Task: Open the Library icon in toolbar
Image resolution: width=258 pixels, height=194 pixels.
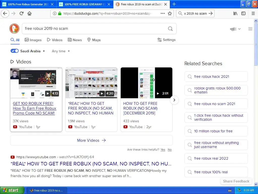Action: (x=235, y=13)
